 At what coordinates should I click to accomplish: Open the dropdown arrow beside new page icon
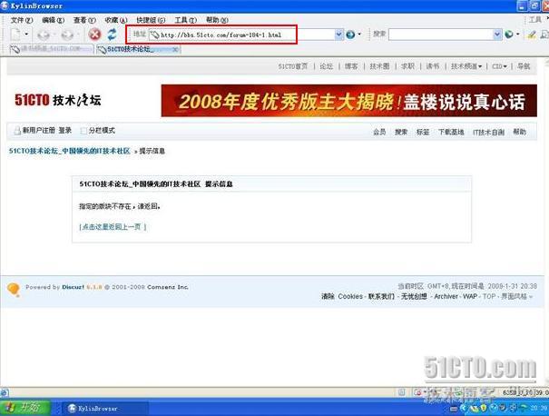(26, 35)
